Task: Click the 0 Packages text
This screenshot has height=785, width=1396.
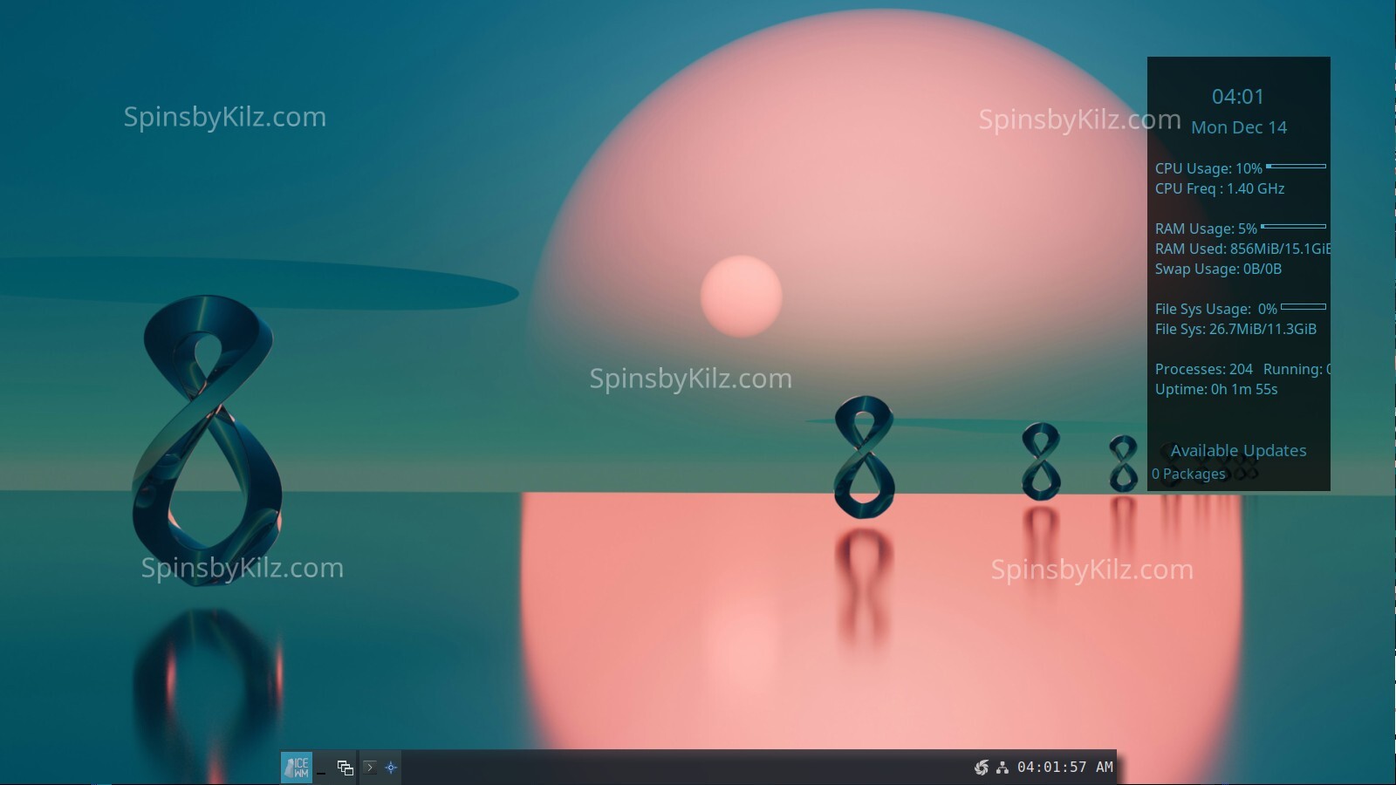Action: point(1188,474)
